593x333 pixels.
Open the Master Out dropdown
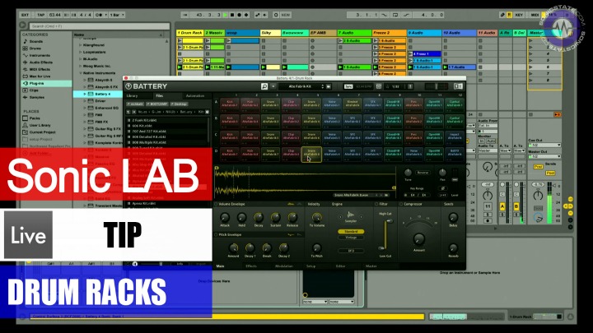pos(544,156)
